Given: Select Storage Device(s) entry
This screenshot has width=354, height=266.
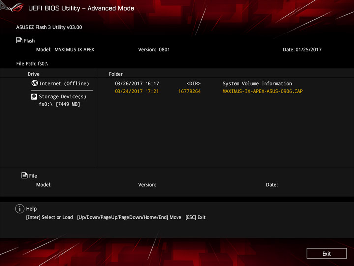Looking at the screenshot, I should coord(59,97).
